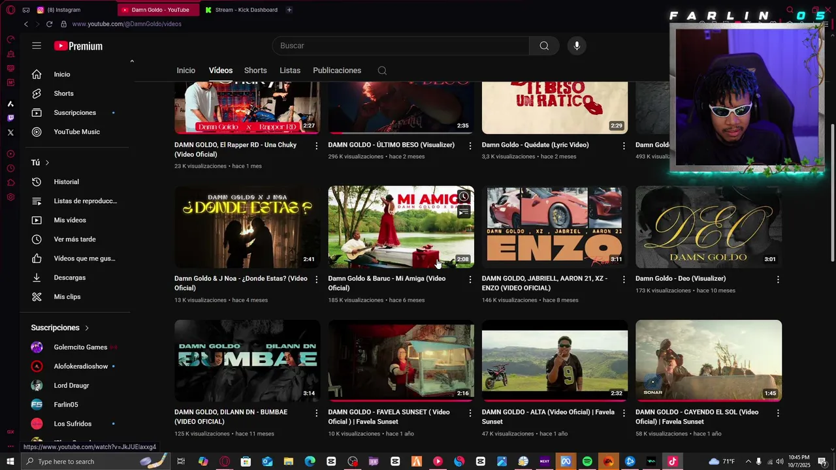Viewport: 836px width, 470px height.
Task: Open options for Quédate Lyric Video
Action: pos(624,146)
